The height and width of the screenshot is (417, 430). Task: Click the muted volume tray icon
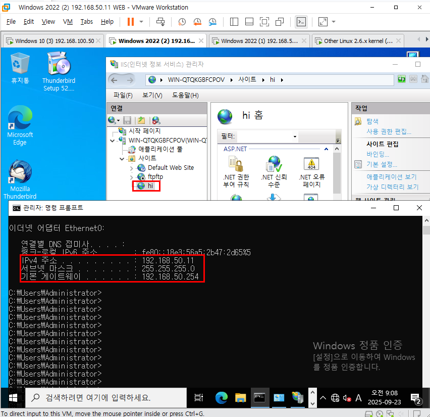pos(347,398)
